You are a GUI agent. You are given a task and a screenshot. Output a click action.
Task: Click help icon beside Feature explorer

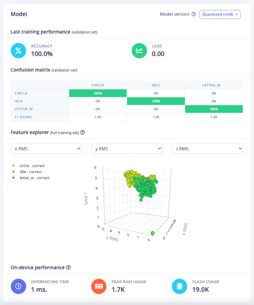pyautogui.click(x=83, y=132)
